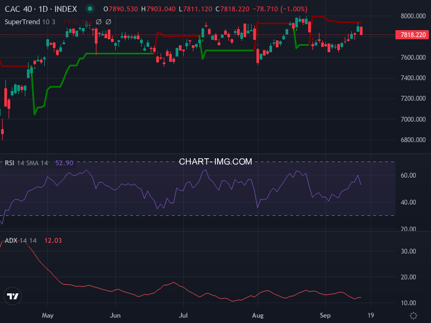Image resolution: width=431 pixels, height=323 pixels.
Task: Click the Sep label on time axis
Action: [324, 315]
